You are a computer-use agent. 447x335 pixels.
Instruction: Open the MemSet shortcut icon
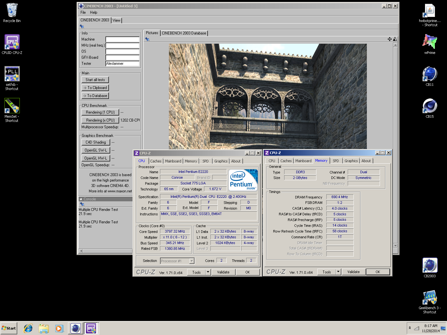click(12, 110)
